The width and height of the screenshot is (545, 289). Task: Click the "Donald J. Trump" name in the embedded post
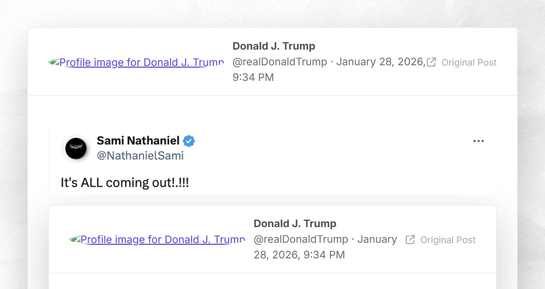click(x=295, y=223)
